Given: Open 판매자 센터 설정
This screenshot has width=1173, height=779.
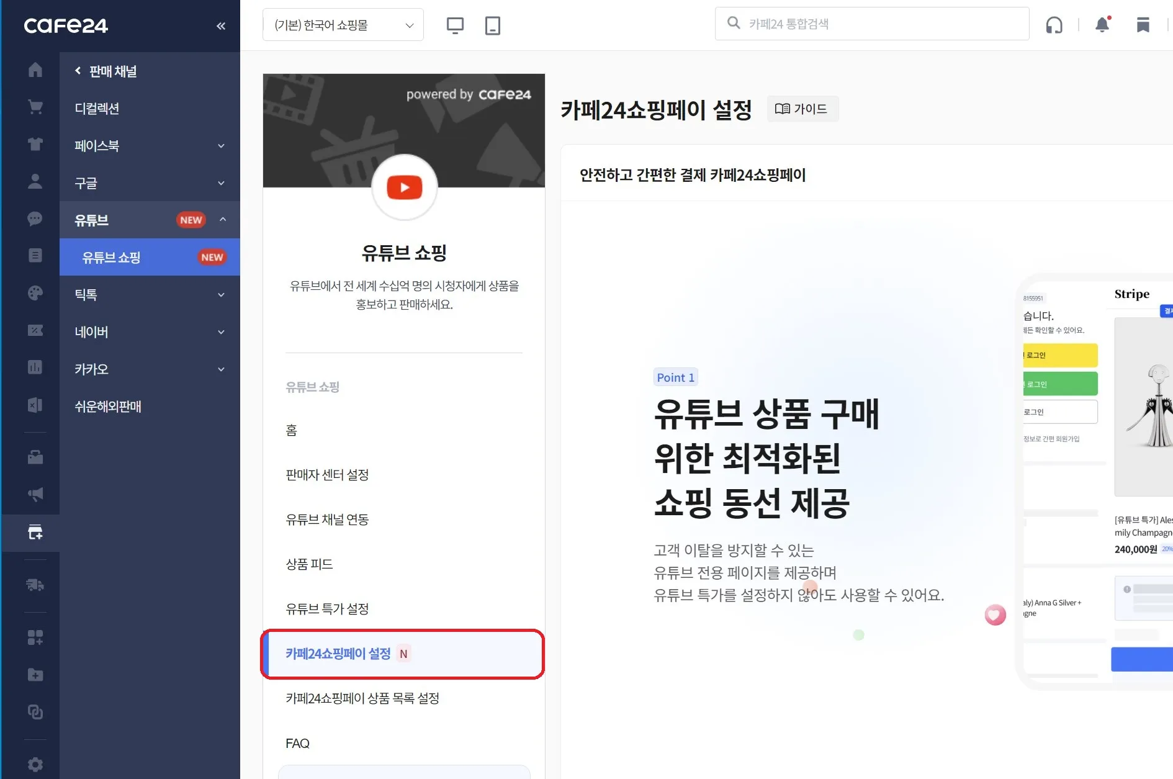Looking at the screenshot, I should [x=327, y=475].
